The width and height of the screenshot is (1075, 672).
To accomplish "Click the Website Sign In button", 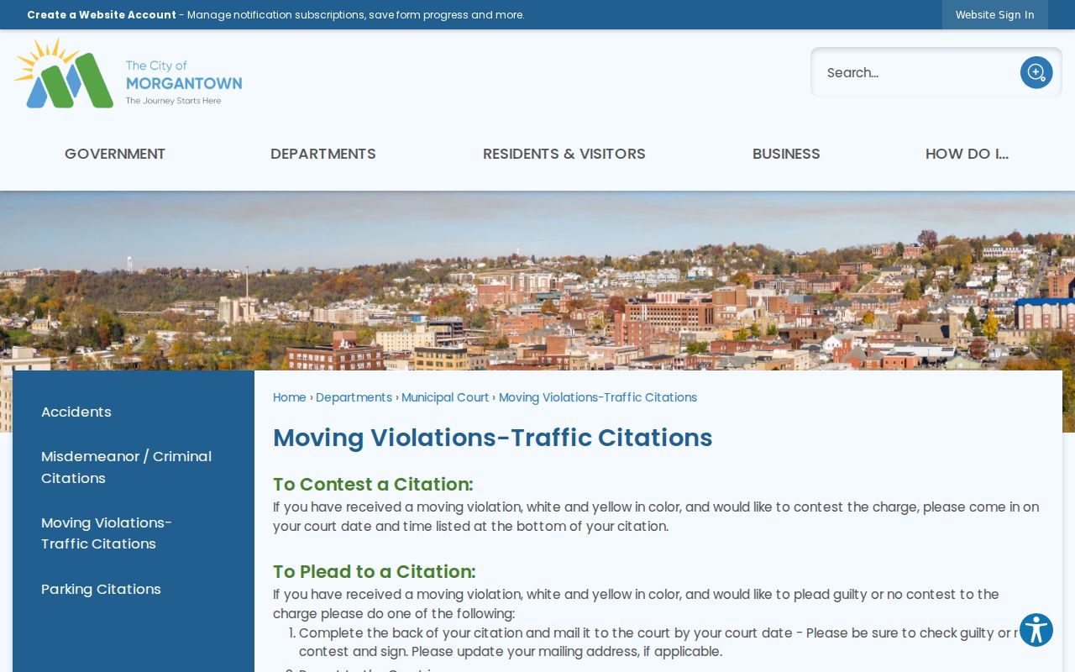I will (x=994, y=14).
